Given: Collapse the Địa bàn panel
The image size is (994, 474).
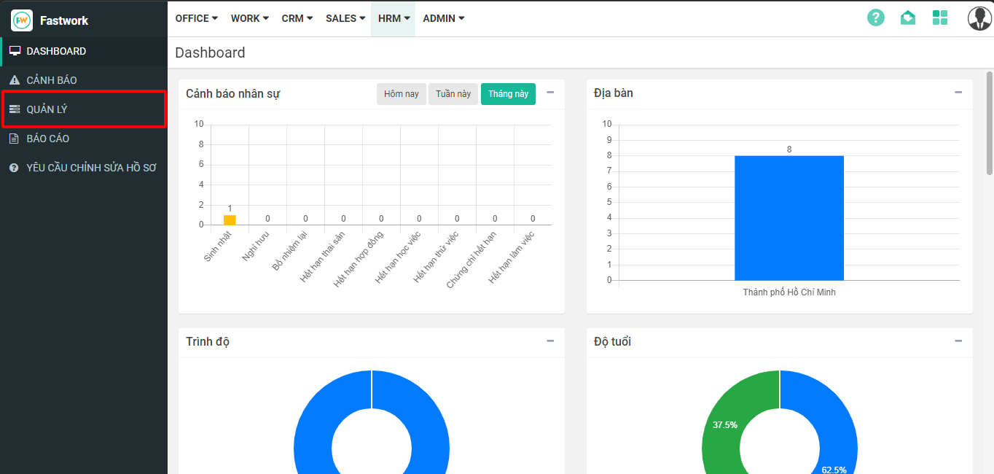Looking at the screenshot, I should coord(958,93).
